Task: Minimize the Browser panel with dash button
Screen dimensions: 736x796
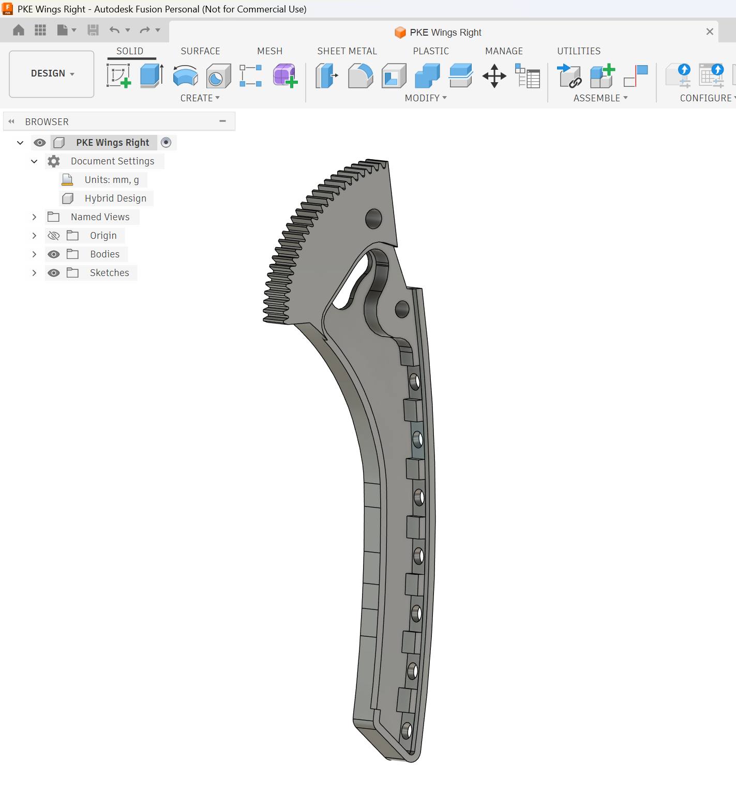Action: pos(223,121)
